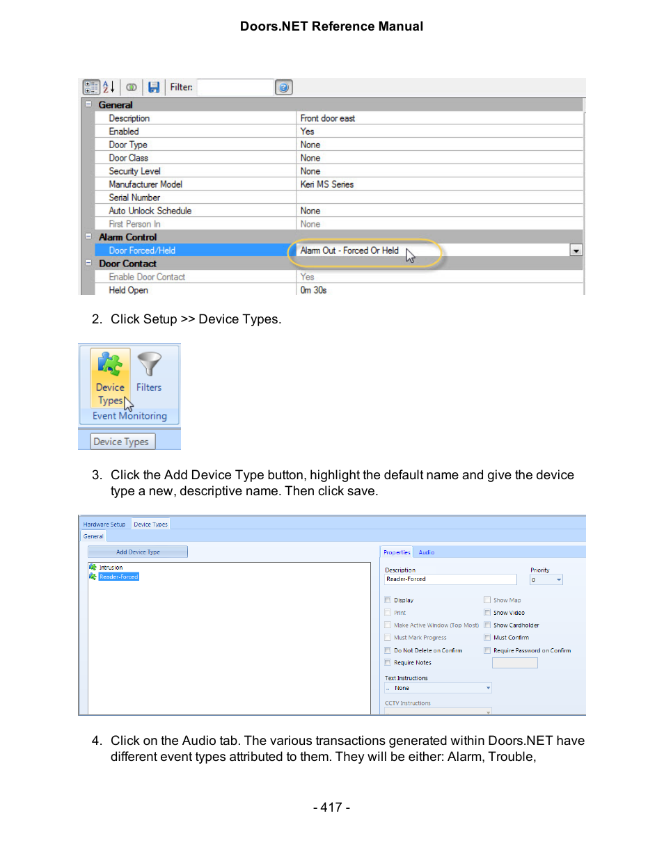The height and width of the screenshot is (859, 664).
Task: Sort properties alphabetically with the A-Z icon
Action: [x=109, y=87]
